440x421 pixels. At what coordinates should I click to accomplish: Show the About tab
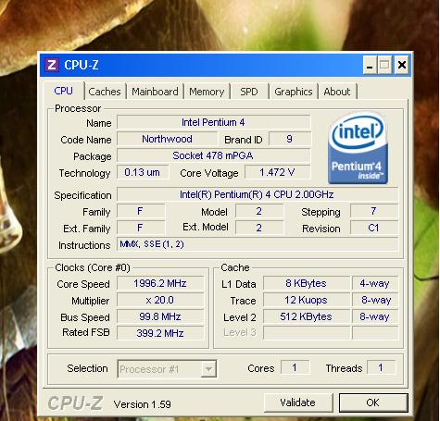337,92
